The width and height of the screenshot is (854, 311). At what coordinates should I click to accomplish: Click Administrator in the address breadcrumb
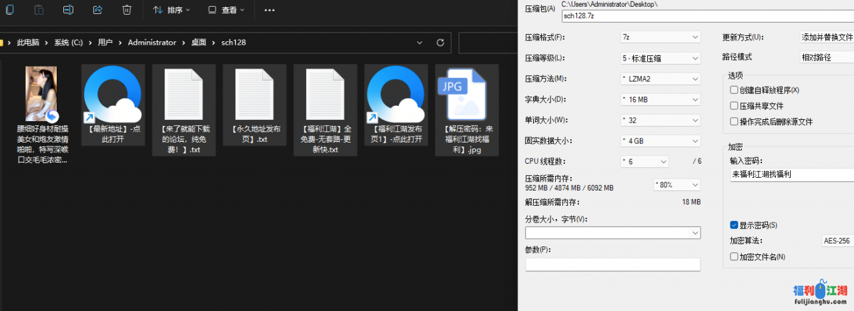point(152,43)
